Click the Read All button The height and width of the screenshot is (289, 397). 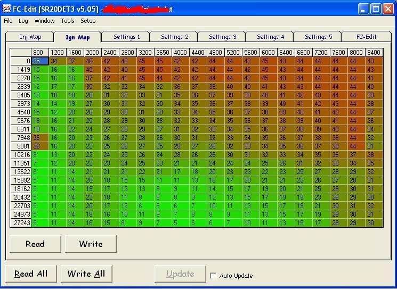31,274
